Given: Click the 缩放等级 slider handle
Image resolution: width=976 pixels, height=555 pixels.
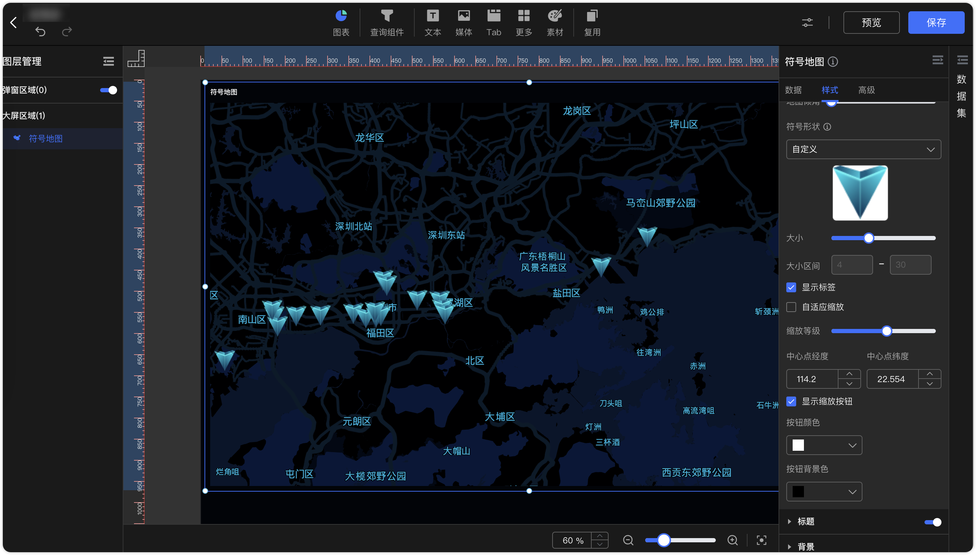Looking at the screenshot, I should [886, 331].
